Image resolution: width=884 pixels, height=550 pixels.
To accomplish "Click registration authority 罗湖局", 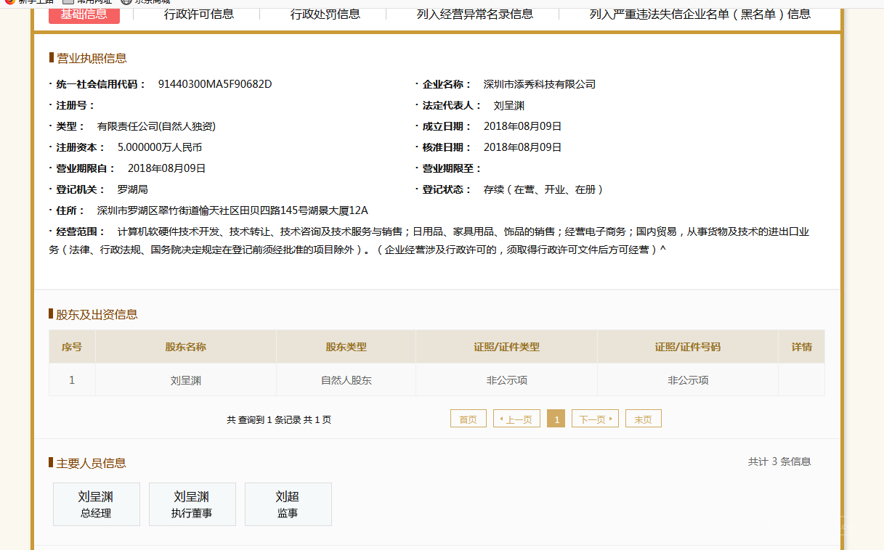I will click(x=133, y=189).
